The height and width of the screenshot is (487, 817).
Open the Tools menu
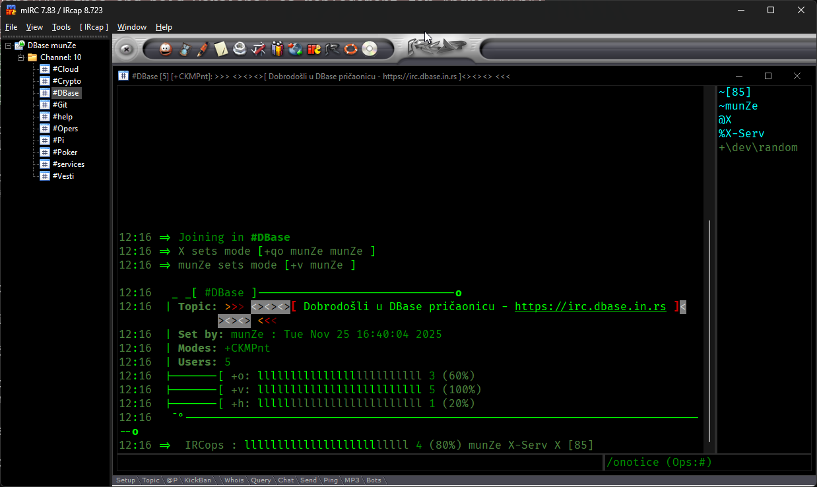(x=61, y=27)
